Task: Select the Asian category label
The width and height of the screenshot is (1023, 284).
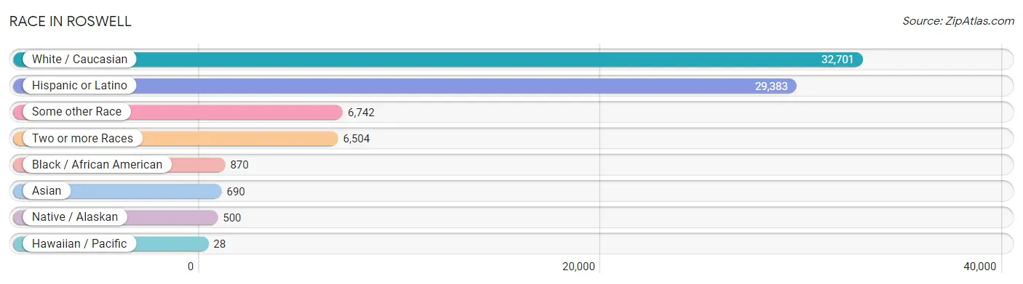Action: pos(47,191)
